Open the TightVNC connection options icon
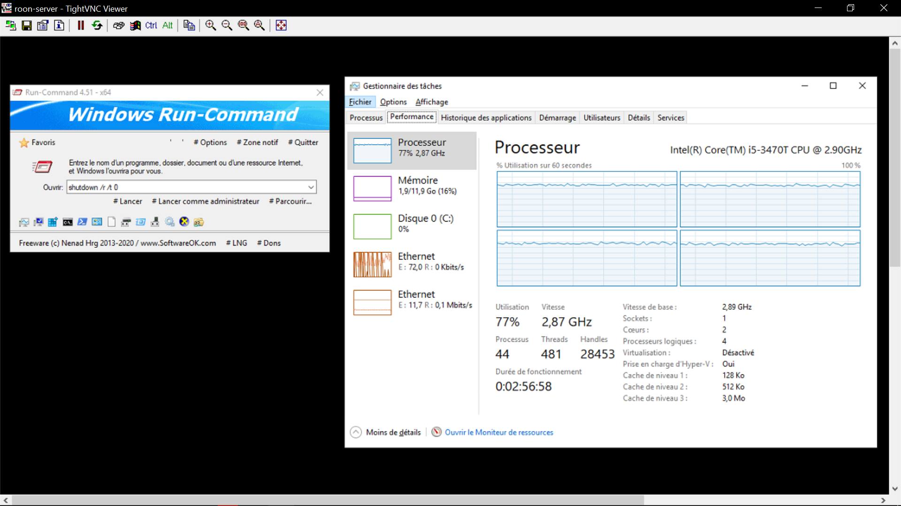 [43, 25]
